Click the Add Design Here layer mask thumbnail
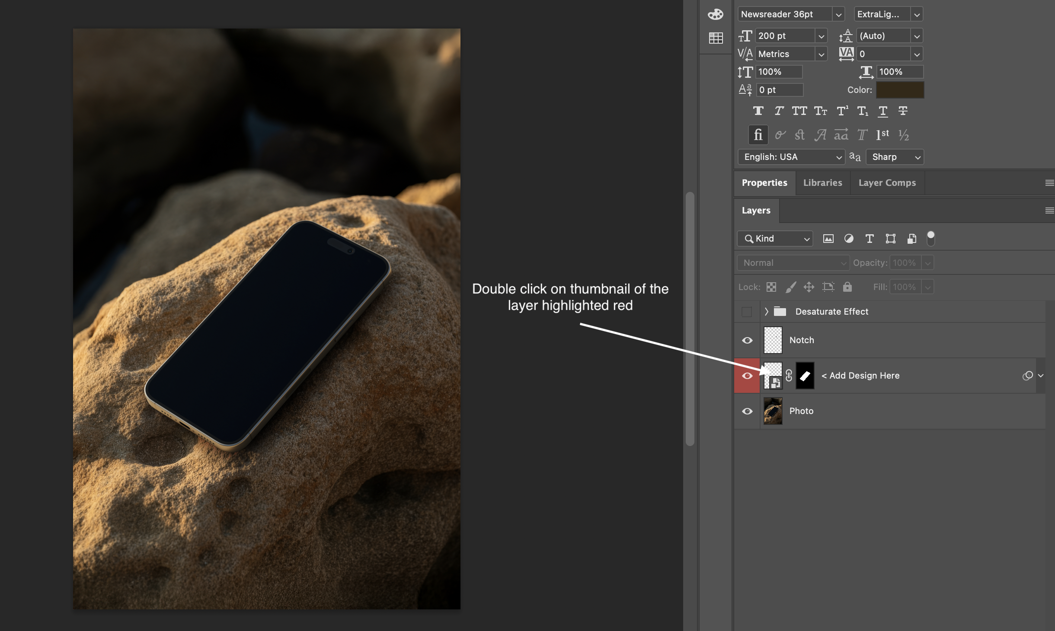This screenshot has height=631, width=1055. click(x=805, y=376)
